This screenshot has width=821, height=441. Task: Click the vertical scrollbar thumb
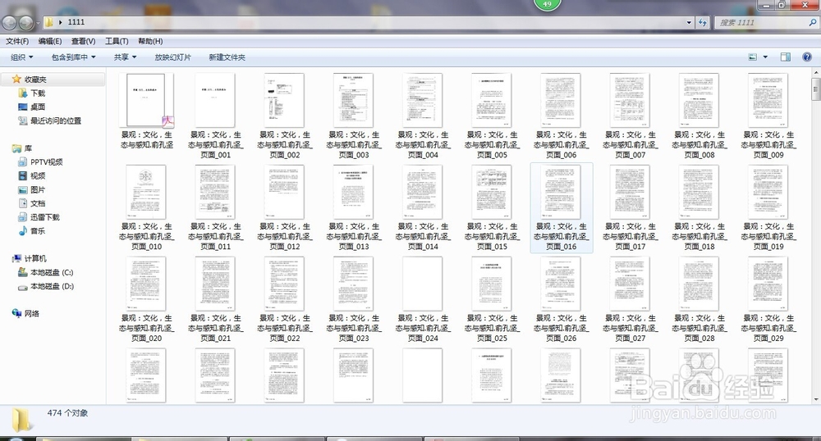[816, 89]
